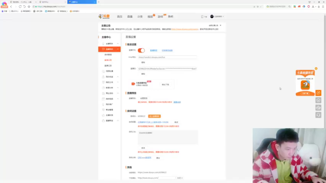The height and width of the screenshot is (183, 326).
Task: Click the rtmp address input field
Action: [x=167, y=57]
